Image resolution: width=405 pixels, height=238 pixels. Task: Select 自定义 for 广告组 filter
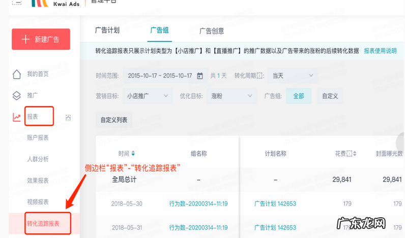click(330, 96)
